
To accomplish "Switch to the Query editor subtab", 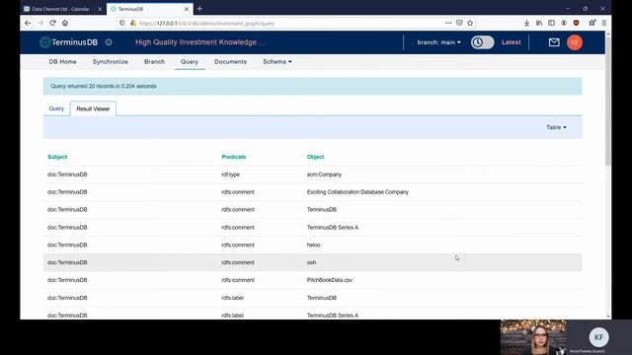I will pyautogui.click(x=56, y=108).
